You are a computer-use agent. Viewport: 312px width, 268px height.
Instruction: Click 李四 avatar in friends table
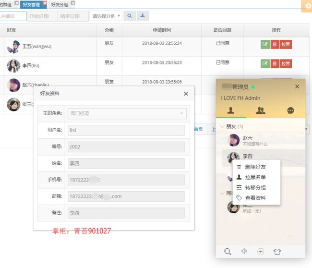point(13,66)
